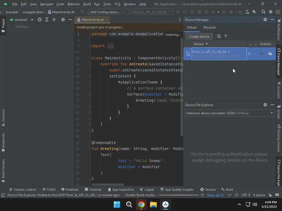Open File Explorer from the taskbar

point(153,204)
